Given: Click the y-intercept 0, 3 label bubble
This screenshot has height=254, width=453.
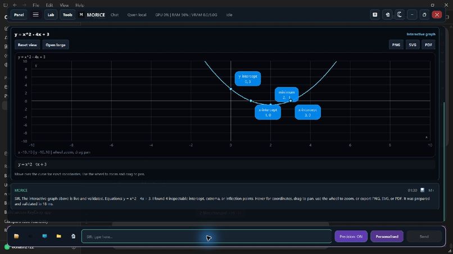Looking at the screenshot, I should (x=248, y=78).
